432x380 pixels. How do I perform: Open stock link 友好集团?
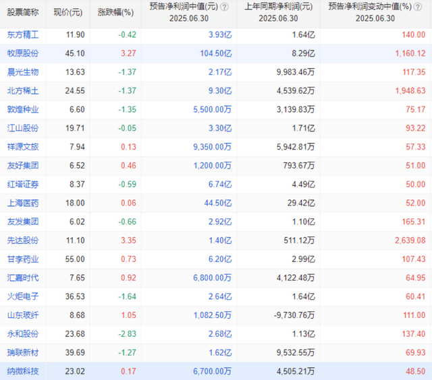click(23, 166)
